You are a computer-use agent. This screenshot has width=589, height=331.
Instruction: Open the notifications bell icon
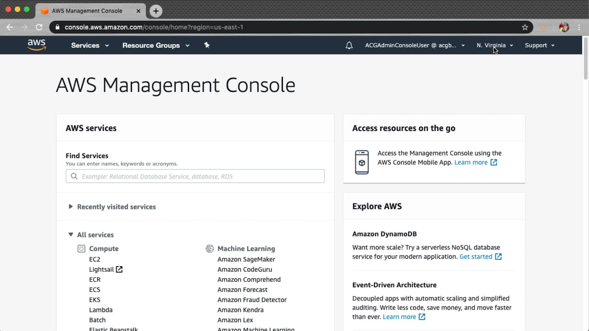[349, 45]
